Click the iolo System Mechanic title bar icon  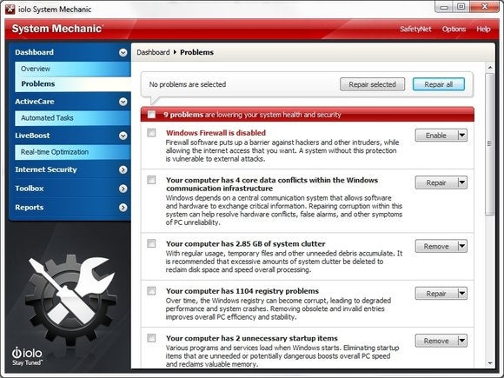click(10, 9)
